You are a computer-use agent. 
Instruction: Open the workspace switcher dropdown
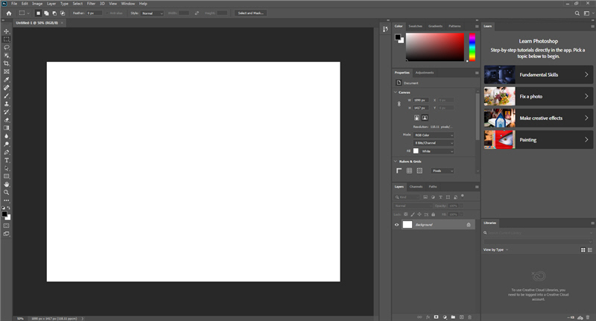point(588,13)
